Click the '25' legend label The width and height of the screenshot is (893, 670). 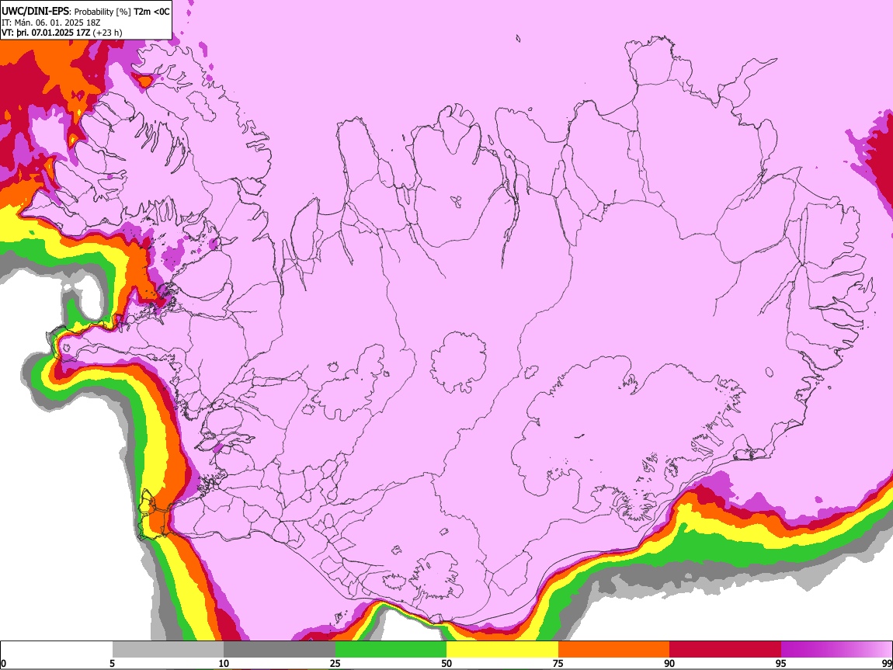[335, 664]
